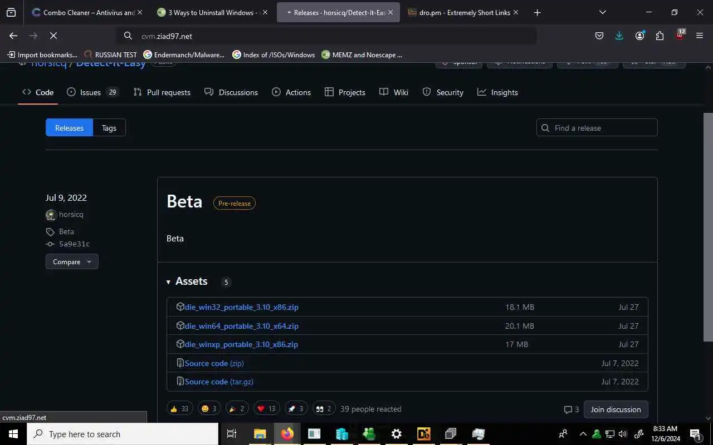The width and height of the screenshot is (713, 445).
Task: Close the dro.pm tab
Action: pyautogui.click(x=515, y=12)
